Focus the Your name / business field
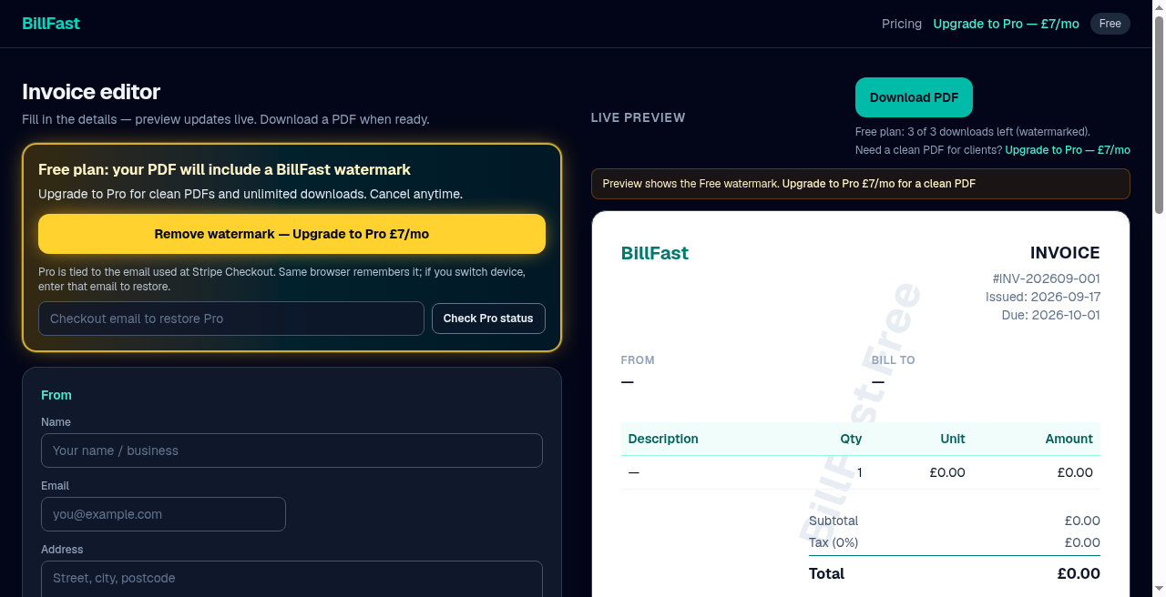The height and width of the screenshot is (597, 1166). 291,450
